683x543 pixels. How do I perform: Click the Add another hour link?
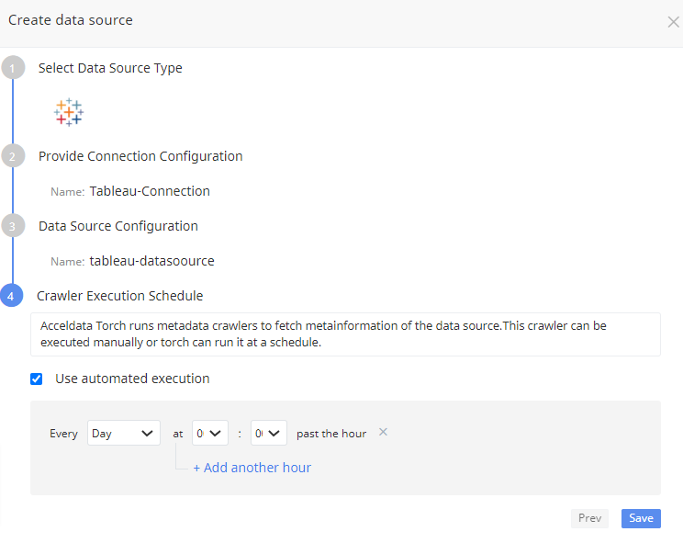tap(252, 468)
